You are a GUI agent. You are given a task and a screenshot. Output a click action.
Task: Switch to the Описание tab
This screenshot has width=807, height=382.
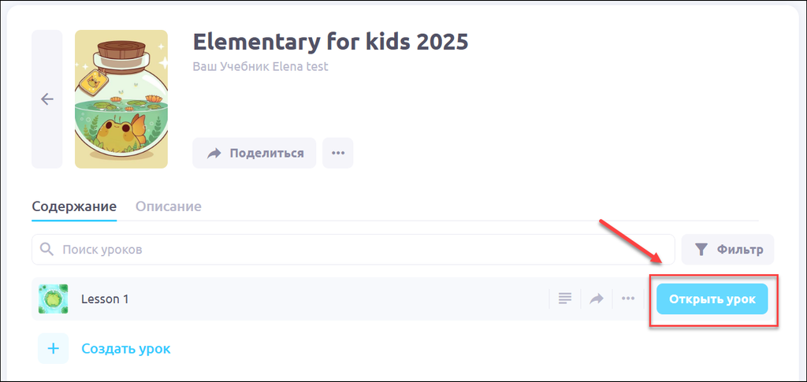click(168, 206)
